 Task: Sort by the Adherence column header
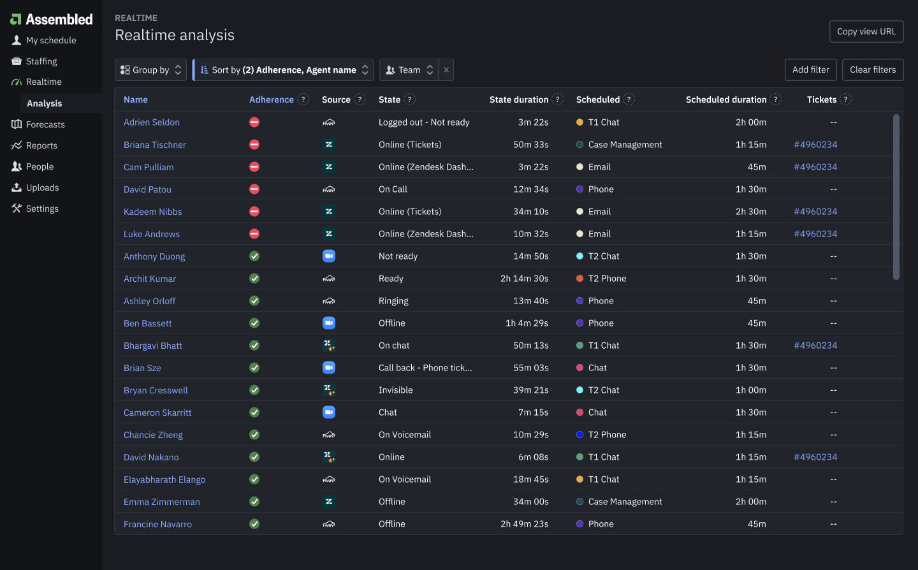(272, 99)
